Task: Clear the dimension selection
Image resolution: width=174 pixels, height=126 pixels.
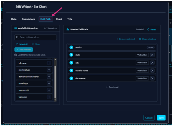Action: pos(36,44)
